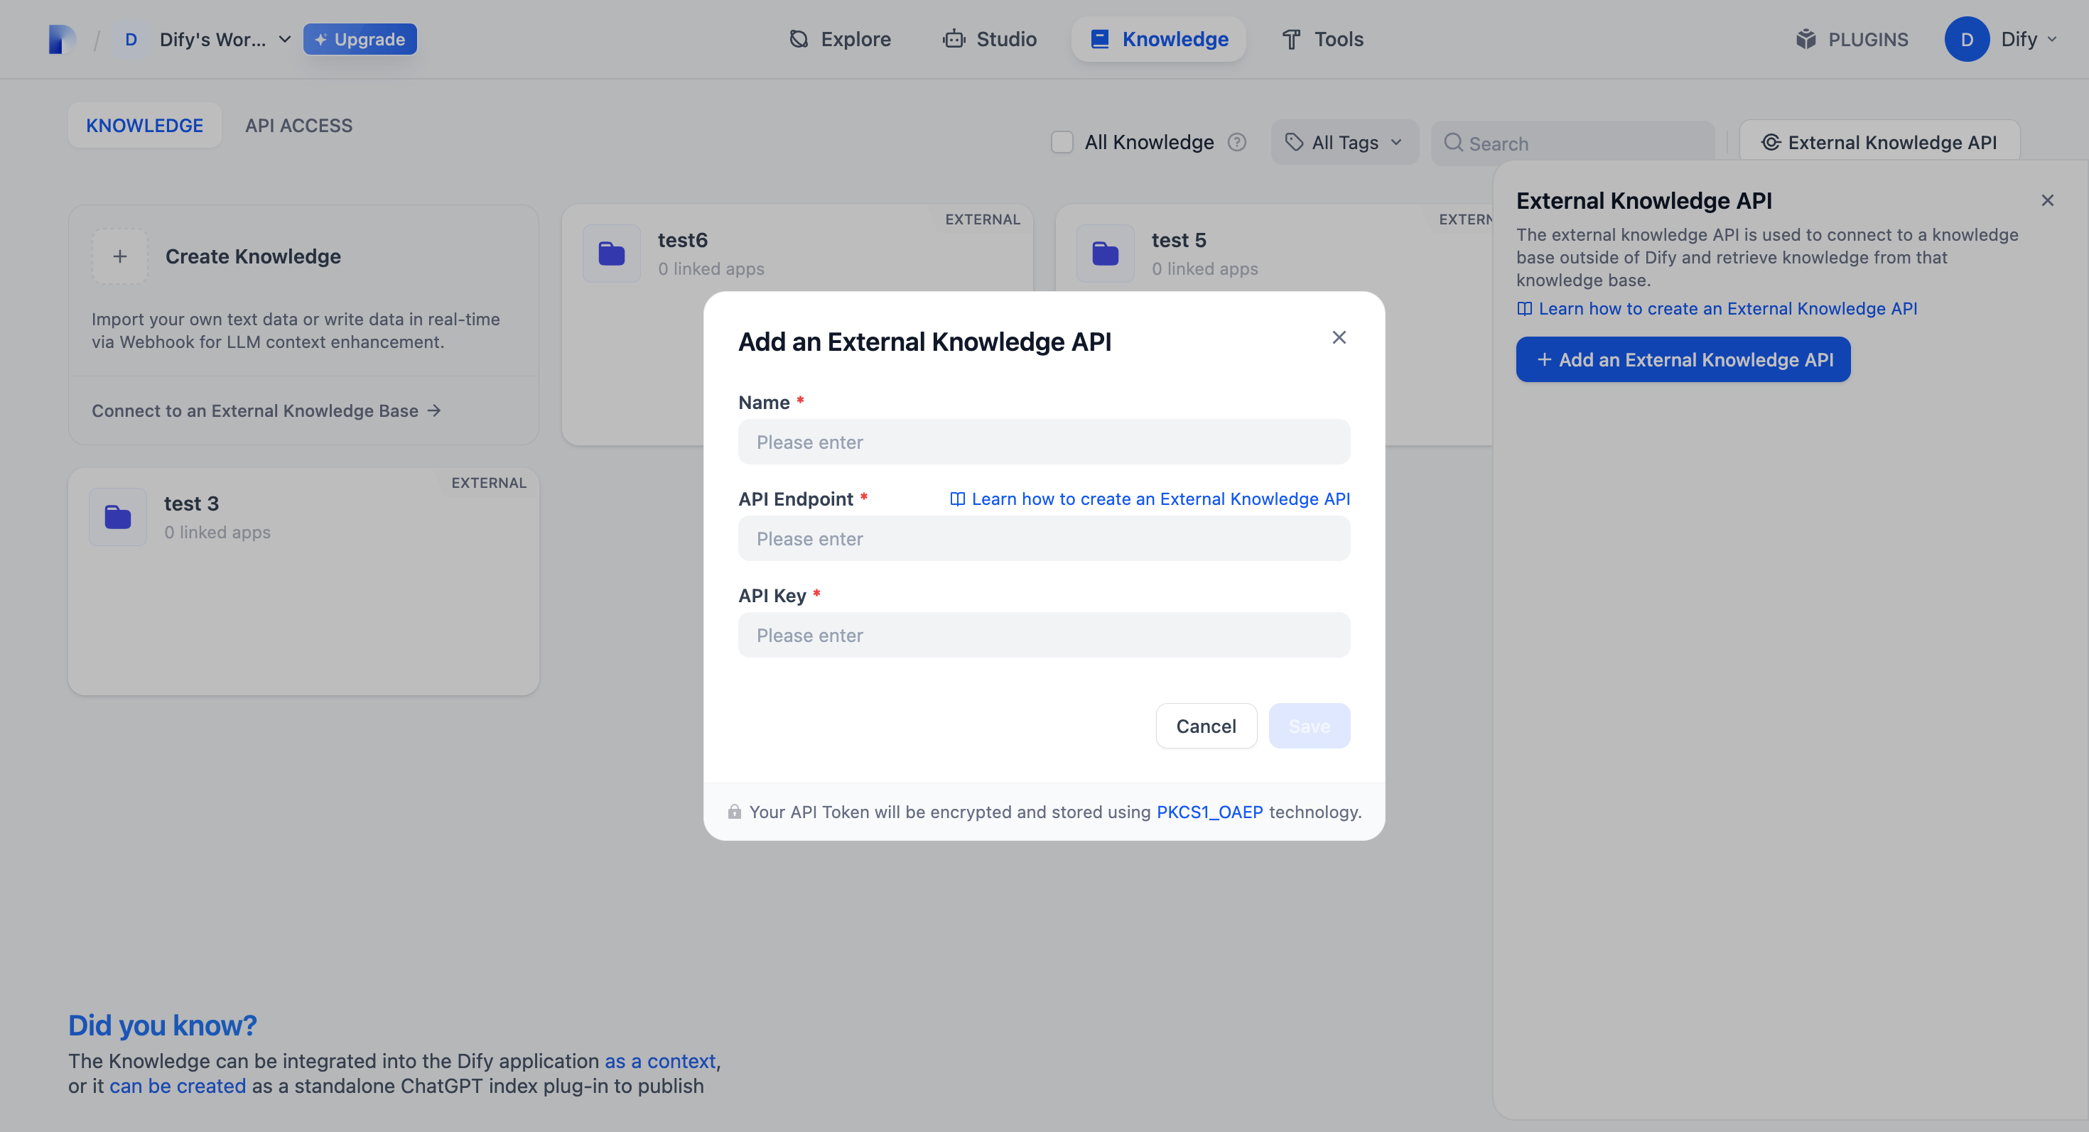The height and width of the screenshot is (1132, 2089).
Task: Focus the API Key input field
Action: point(1044,636)
